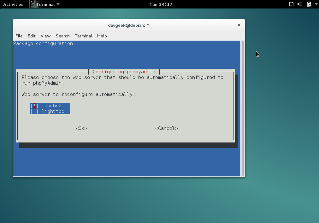Open the Search menu
Viewport: 319px width, 223px height.
click(x=63, y=36)
